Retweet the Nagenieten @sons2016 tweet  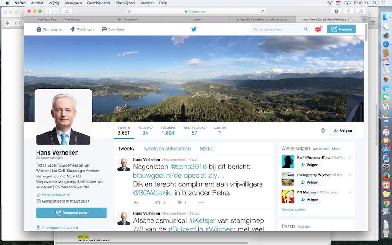click(157, 203)
